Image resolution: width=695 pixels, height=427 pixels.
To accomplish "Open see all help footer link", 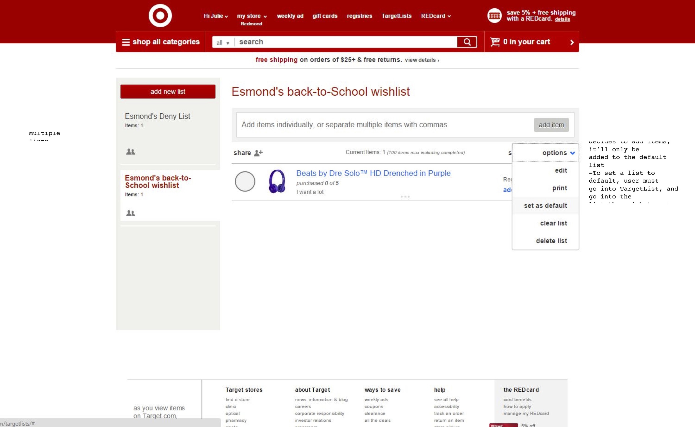I will 446,399.
